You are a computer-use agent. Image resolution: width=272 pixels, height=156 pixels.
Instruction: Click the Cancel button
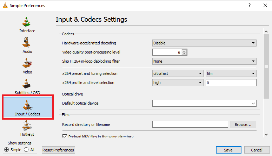click(257, 150)
